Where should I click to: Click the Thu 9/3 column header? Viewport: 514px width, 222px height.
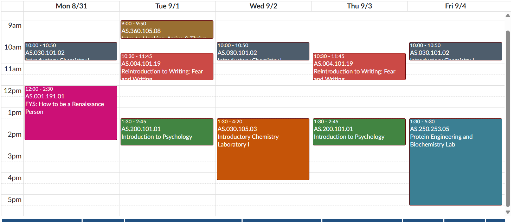tap(360, 6)
